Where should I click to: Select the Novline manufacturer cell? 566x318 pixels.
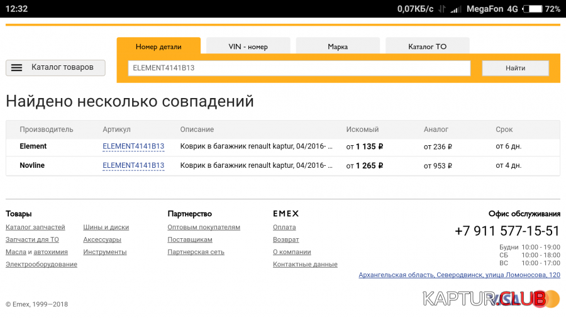point(32,165)
